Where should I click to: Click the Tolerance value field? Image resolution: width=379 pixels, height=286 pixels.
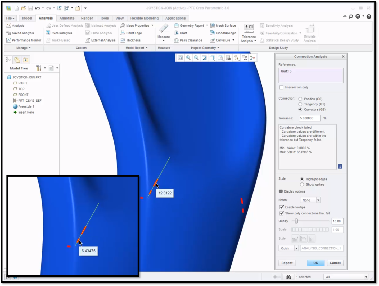[310, 118]
